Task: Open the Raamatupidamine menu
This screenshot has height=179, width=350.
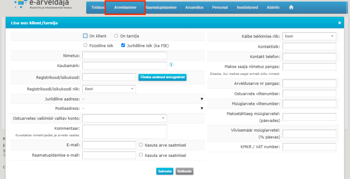Action: click(x=161, y=7)
